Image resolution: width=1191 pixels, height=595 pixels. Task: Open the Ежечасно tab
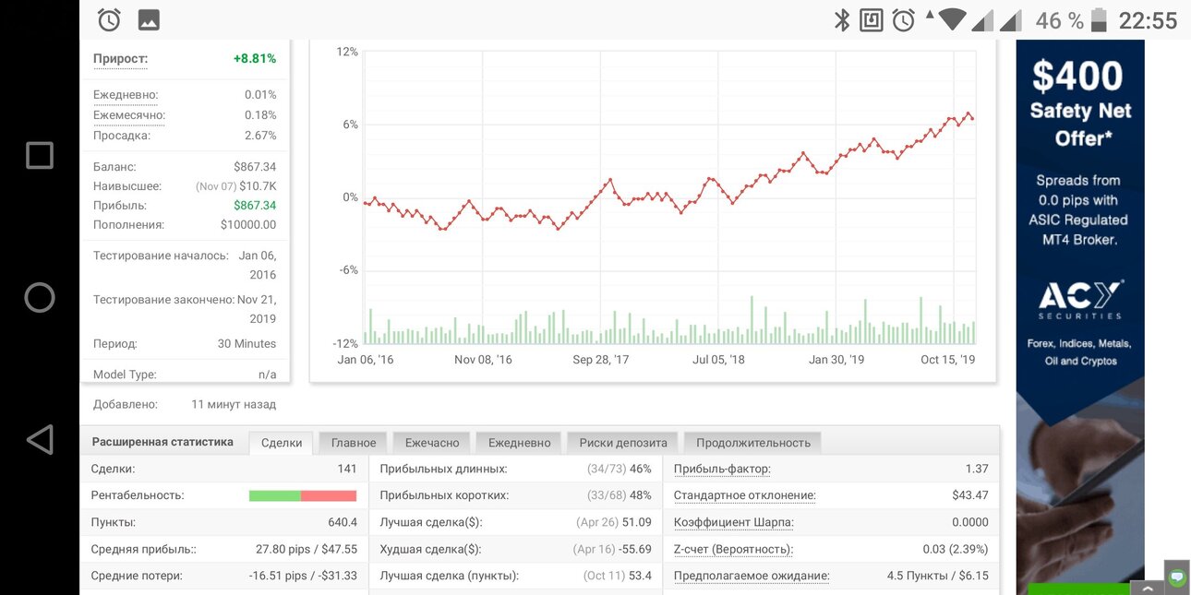coord(432,443)
